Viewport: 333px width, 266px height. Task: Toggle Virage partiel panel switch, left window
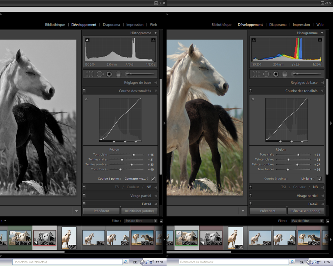(x=84, y=196)
